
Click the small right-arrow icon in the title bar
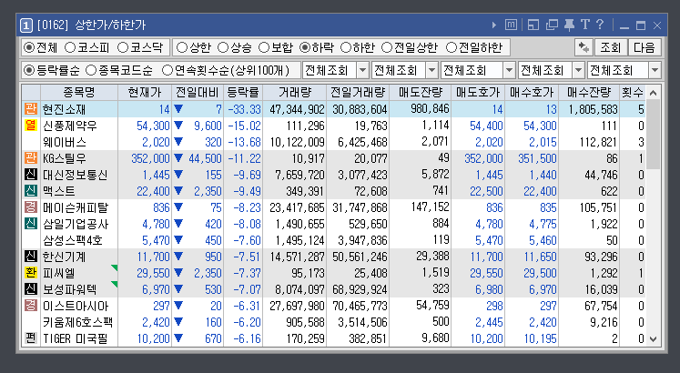[x=494, y=25]
